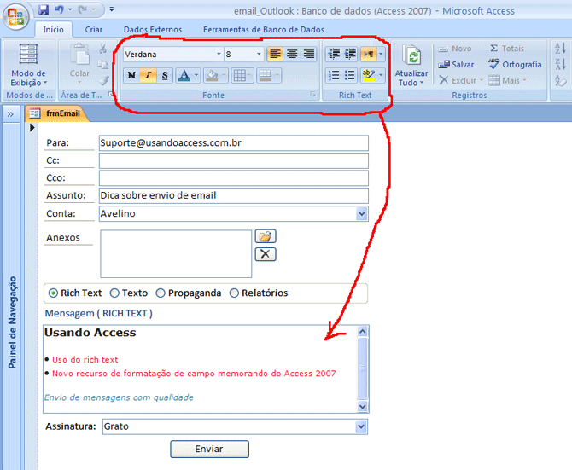Toggle italic formatting

[148, 75]
